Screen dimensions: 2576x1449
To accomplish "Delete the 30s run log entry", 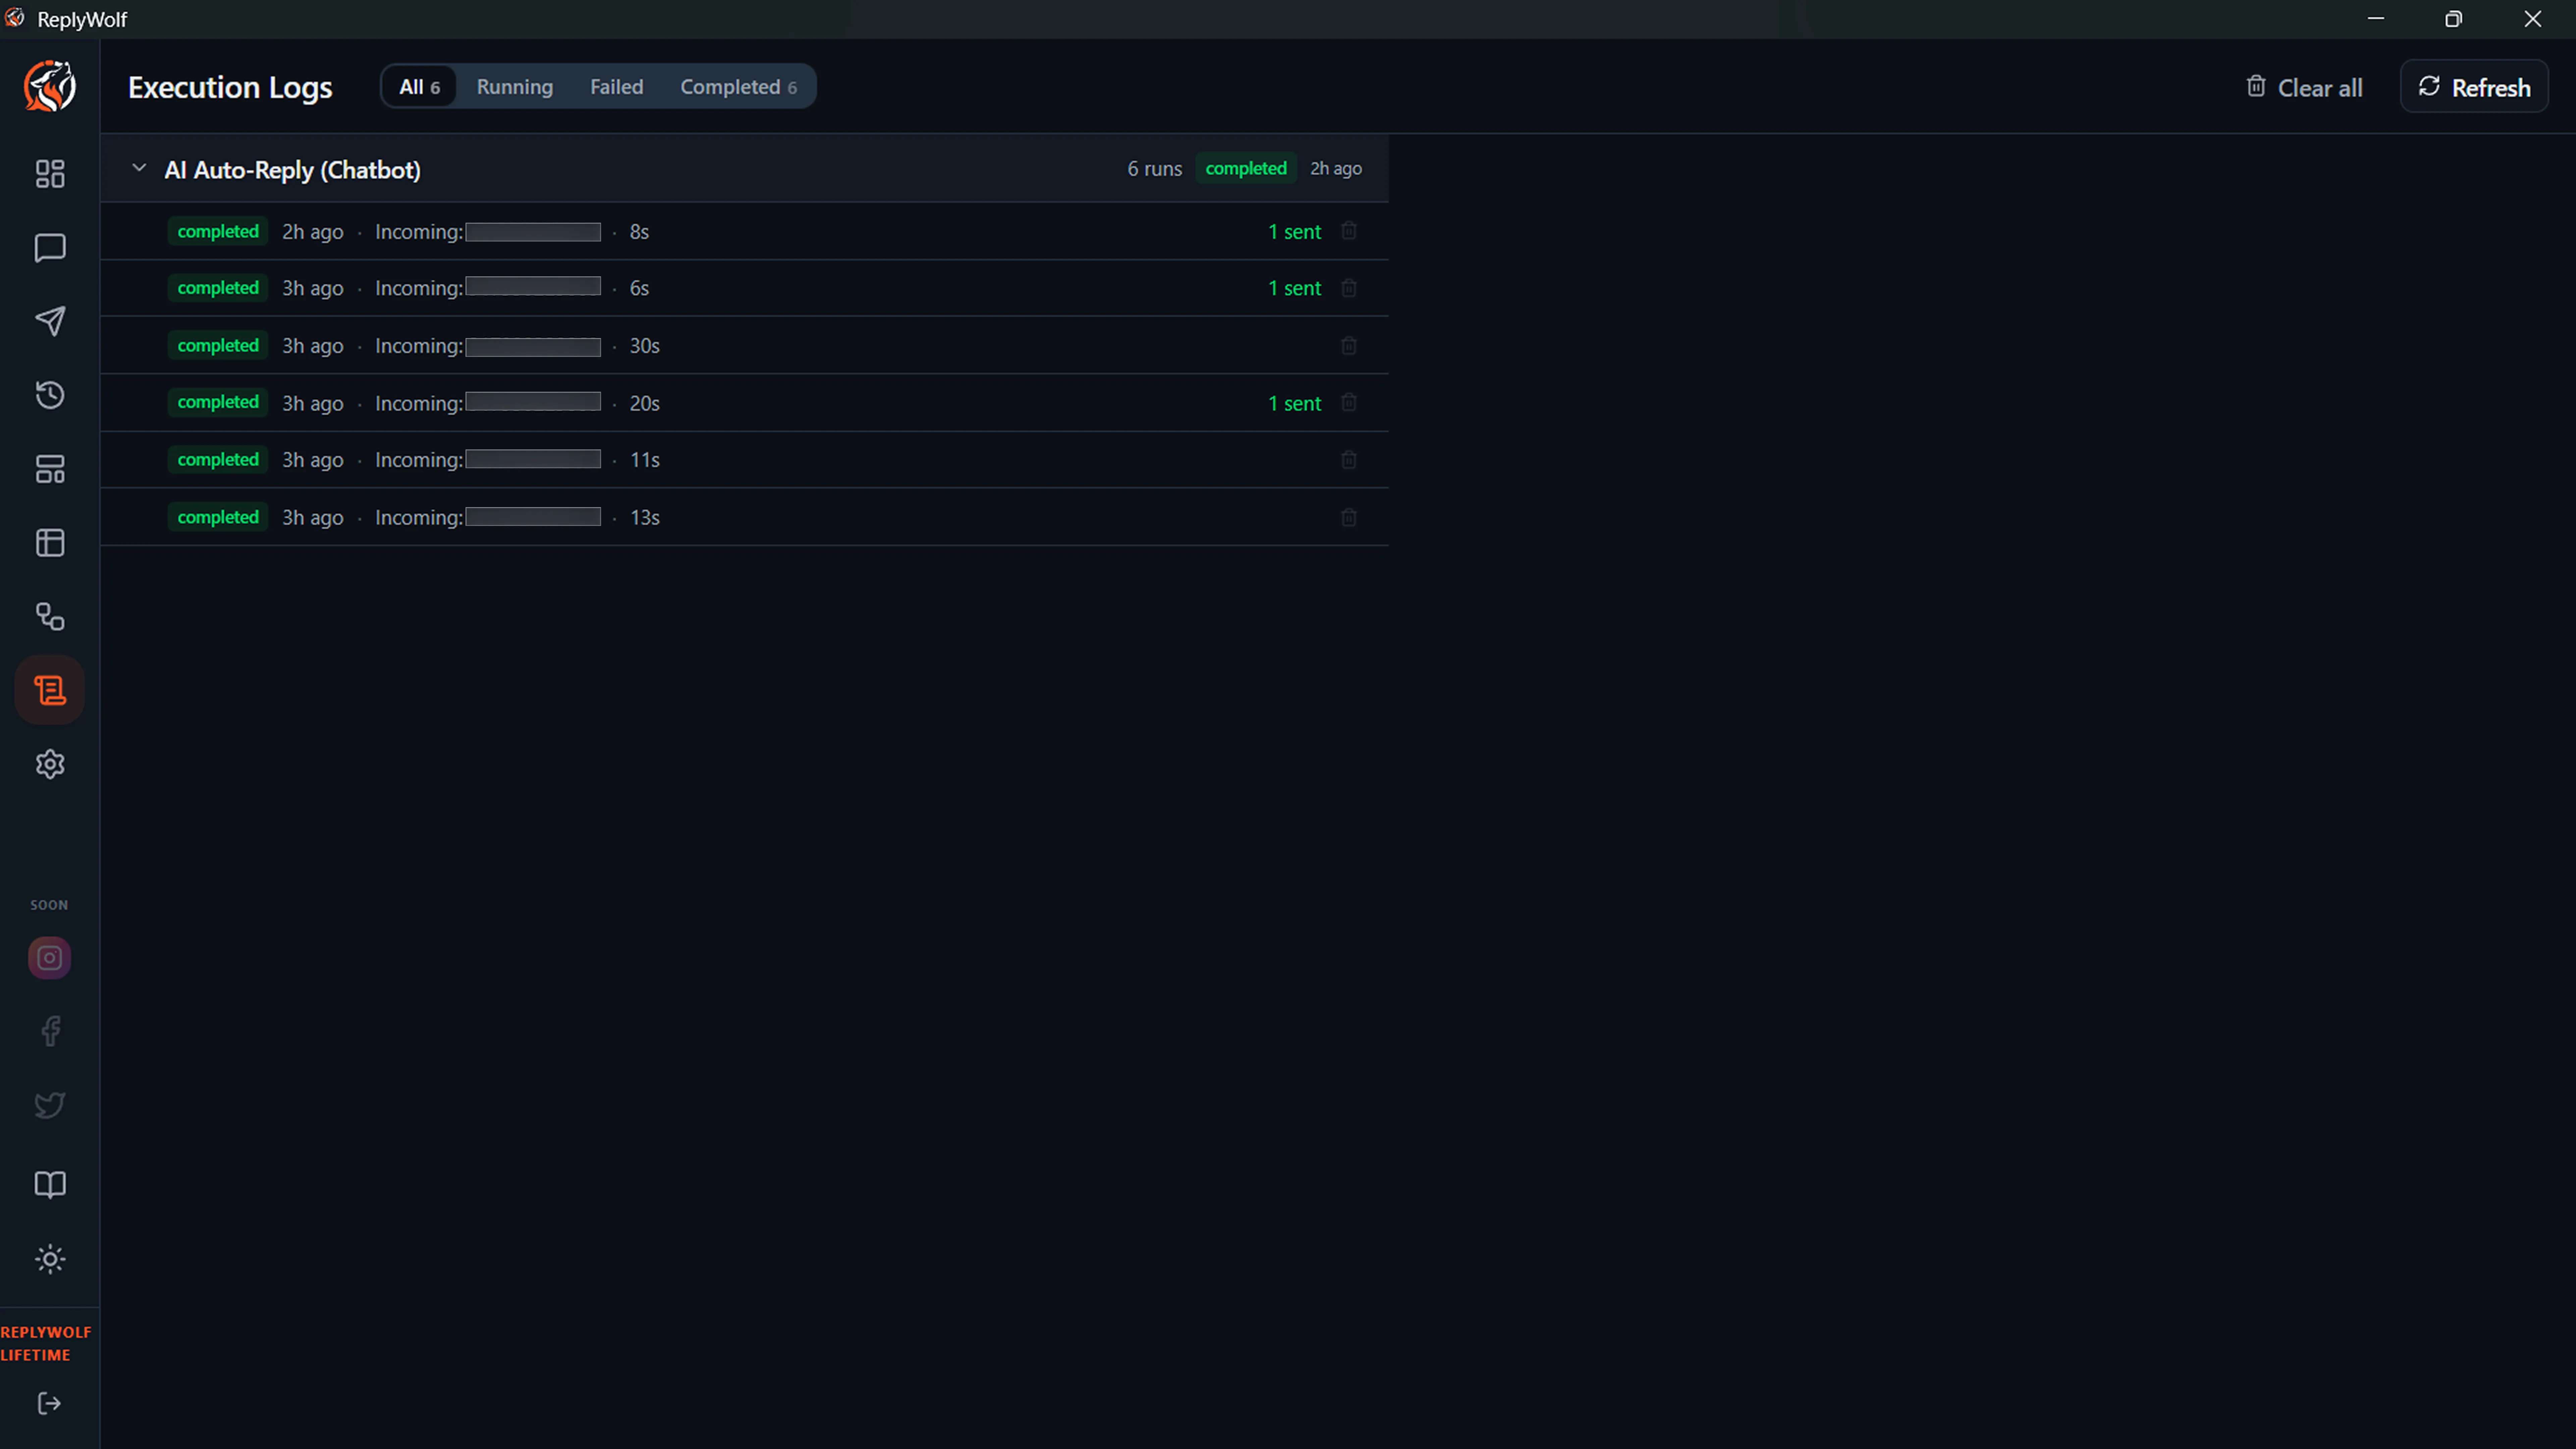I will click(1349, 346).
